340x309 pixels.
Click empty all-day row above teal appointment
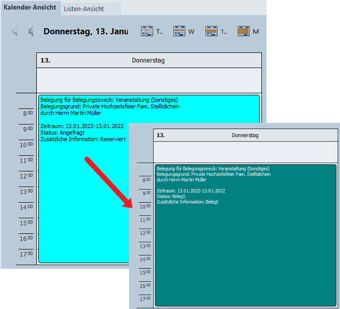click(245, 152)
